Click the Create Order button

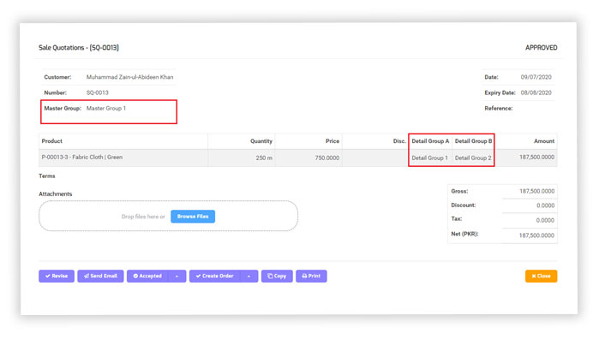[x=215, y=276]
